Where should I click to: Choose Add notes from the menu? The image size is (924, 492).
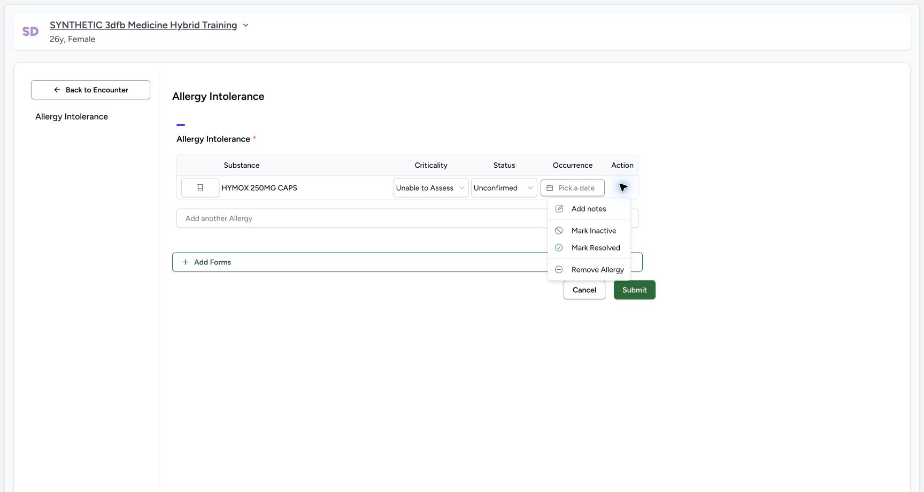[589, 209]
